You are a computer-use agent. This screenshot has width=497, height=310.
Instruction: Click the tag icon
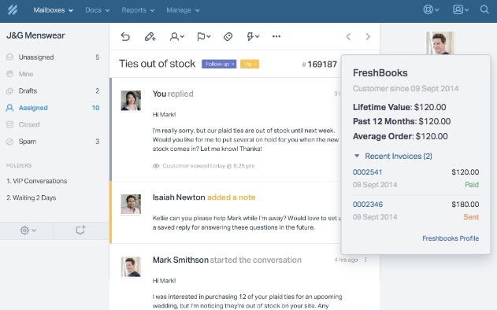[x=228, y=37]
